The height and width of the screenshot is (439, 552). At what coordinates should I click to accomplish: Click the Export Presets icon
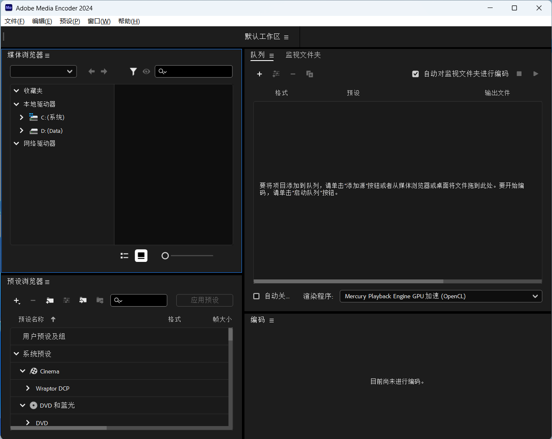pyautogui.click(x=100, y=300)
